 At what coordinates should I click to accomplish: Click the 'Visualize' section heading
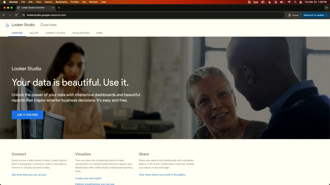click(83, 154)
